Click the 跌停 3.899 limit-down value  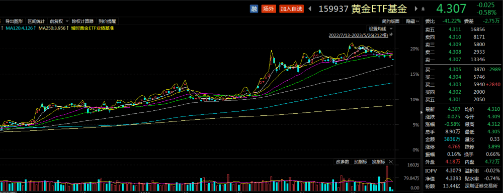point(494,147)
